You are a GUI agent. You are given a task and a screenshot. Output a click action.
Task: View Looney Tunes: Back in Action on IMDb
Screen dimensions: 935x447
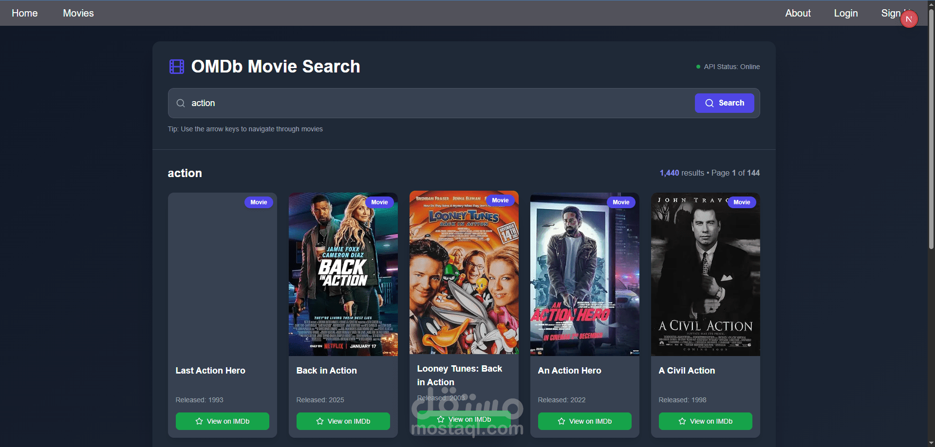pos(464,419)
